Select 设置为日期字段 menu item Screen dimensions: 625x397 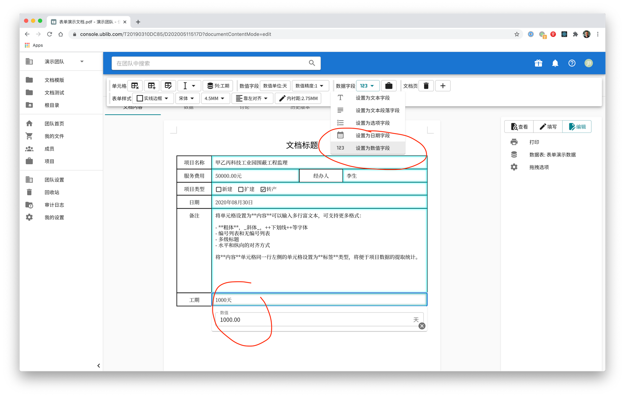(x=372, y=136)
